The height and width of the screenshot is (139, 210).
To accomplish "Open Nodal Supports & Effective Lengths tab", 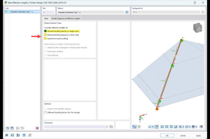I will (66, 18).
